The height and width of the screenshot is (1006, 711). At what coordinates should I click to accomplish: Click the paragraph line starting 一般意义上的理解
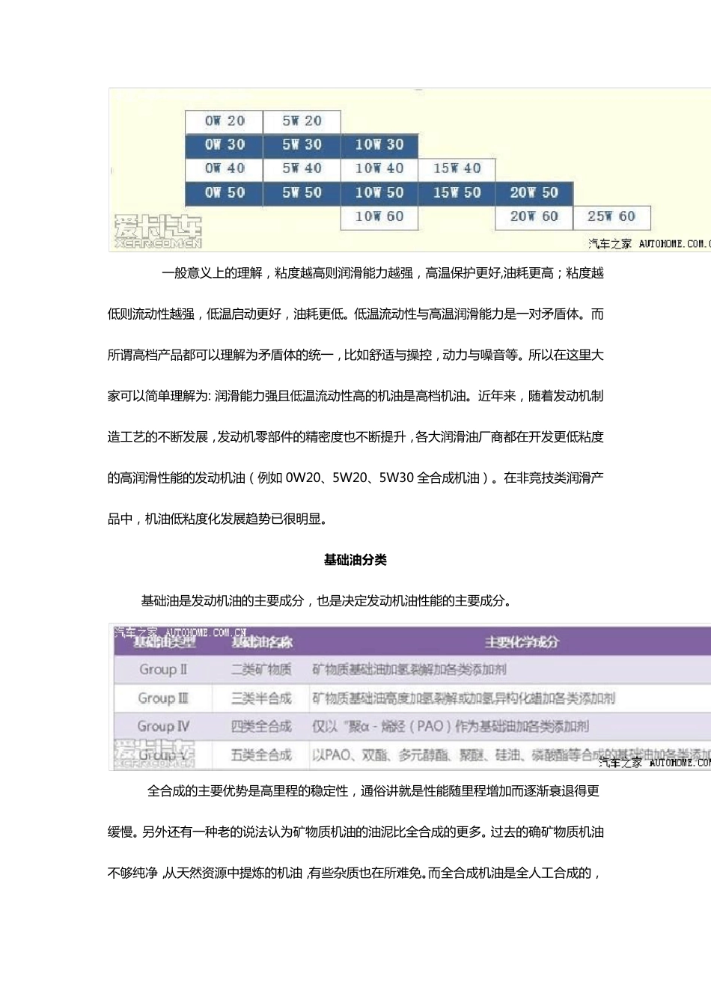pyautogui.click(x=382, y=273)
